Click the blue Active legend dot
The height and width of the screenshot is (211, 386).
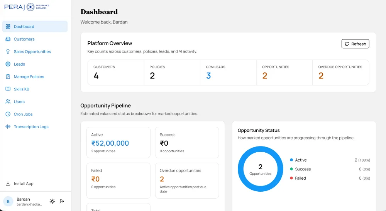[291, 160]
